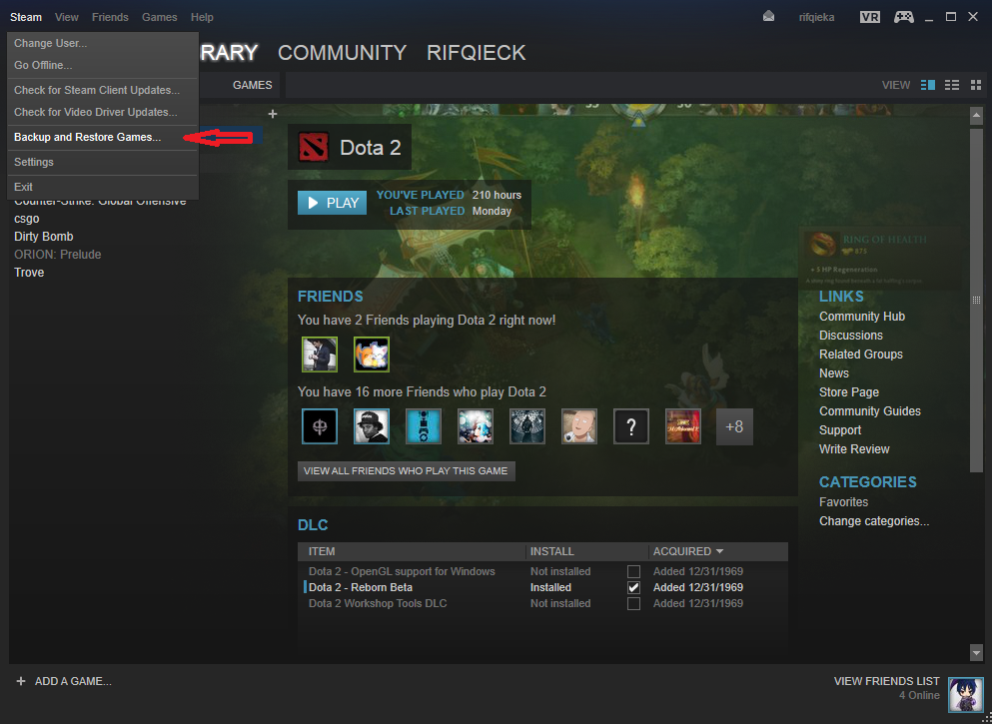The width and height of the screenshot is (992, 724).
Task: Select Dirty Bomb in the game list
Action: (x=44, y=237)
